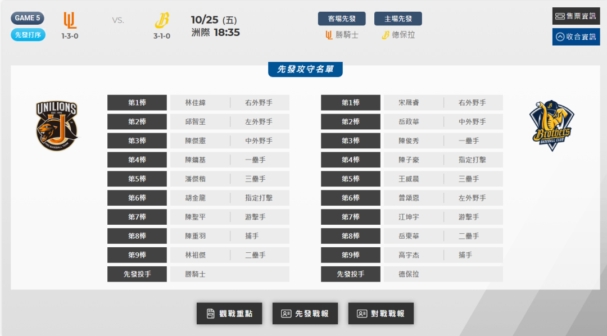
Task: Select Uni-Lions starting pitcher 勝騎士 in lineup
Action: point(196,274)
